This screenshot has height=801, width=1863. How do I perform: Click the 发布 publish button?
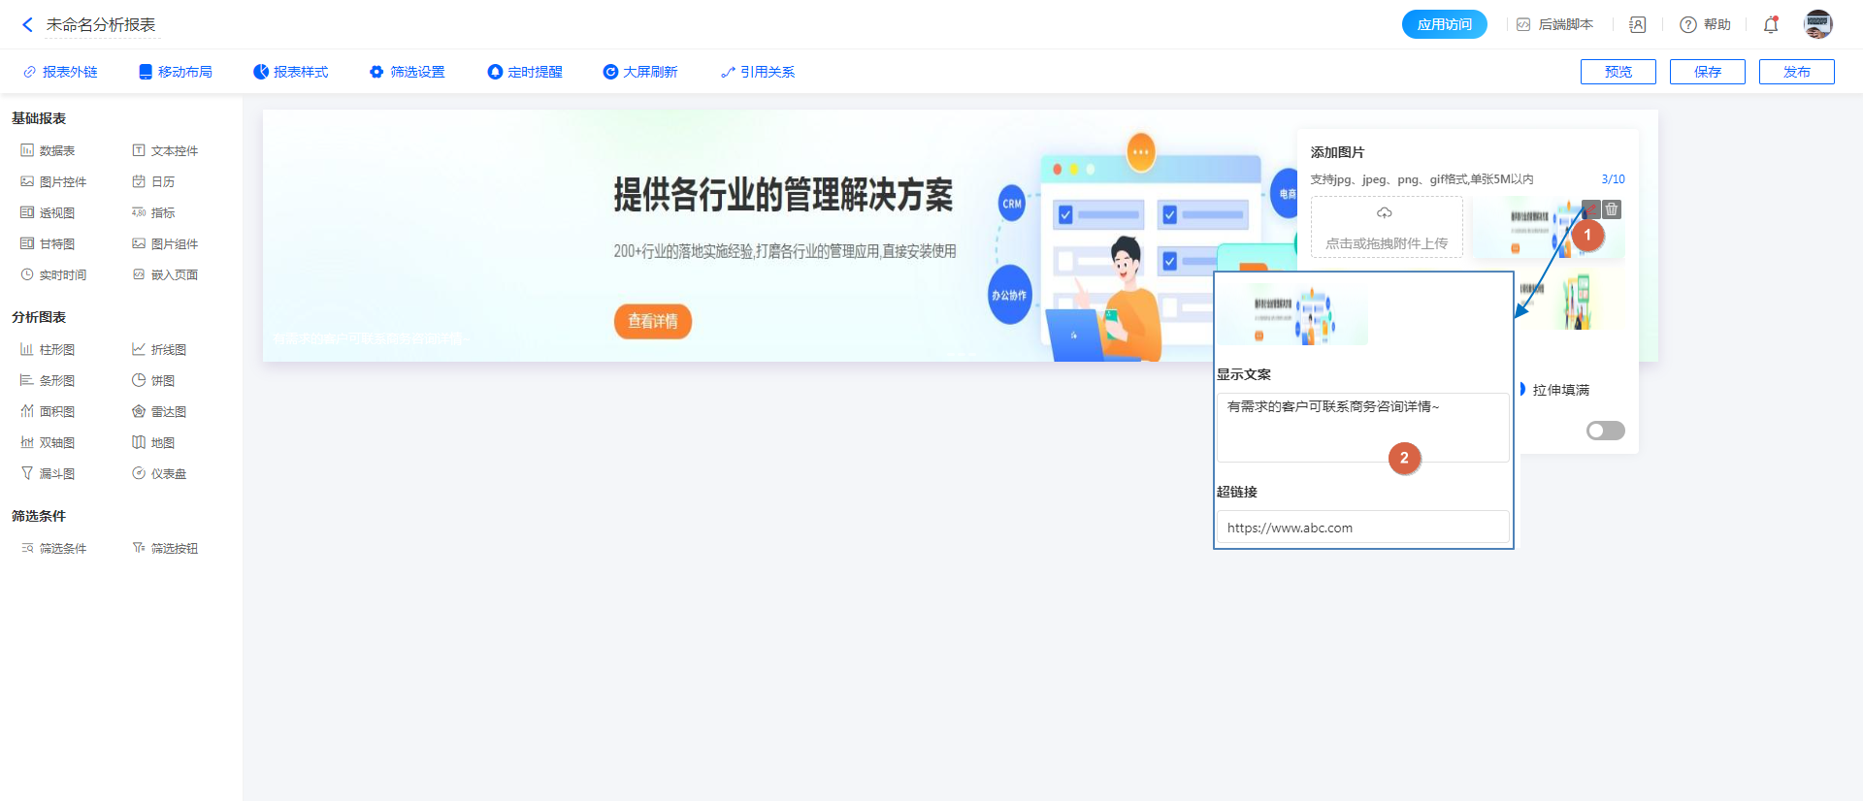(x=1796, y=72)
